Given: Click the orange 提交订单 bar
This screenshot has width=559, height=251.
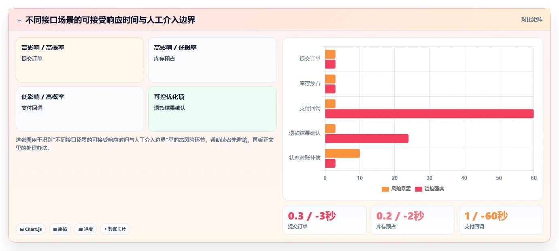Looking at the screenshot, I should (x=330, y=54).
